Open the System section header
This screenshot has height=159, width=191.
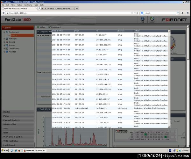pyautogui.click(x=18, y=28)
